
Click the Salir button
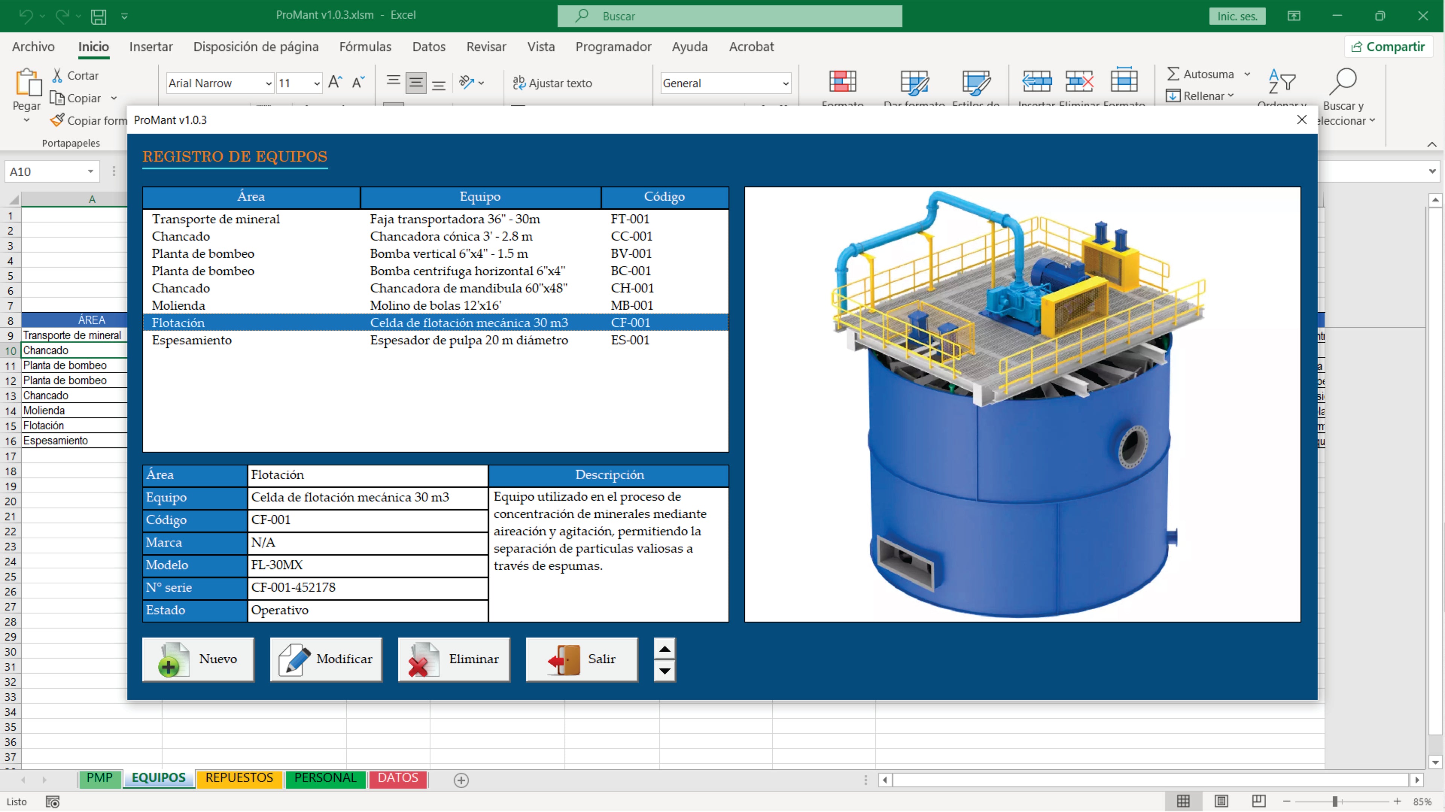pyautogui.click(x=582, y=659)
